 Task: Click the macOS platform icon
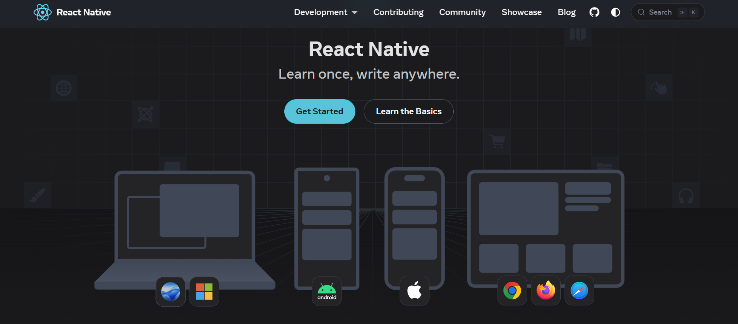[x=171, y=292]
